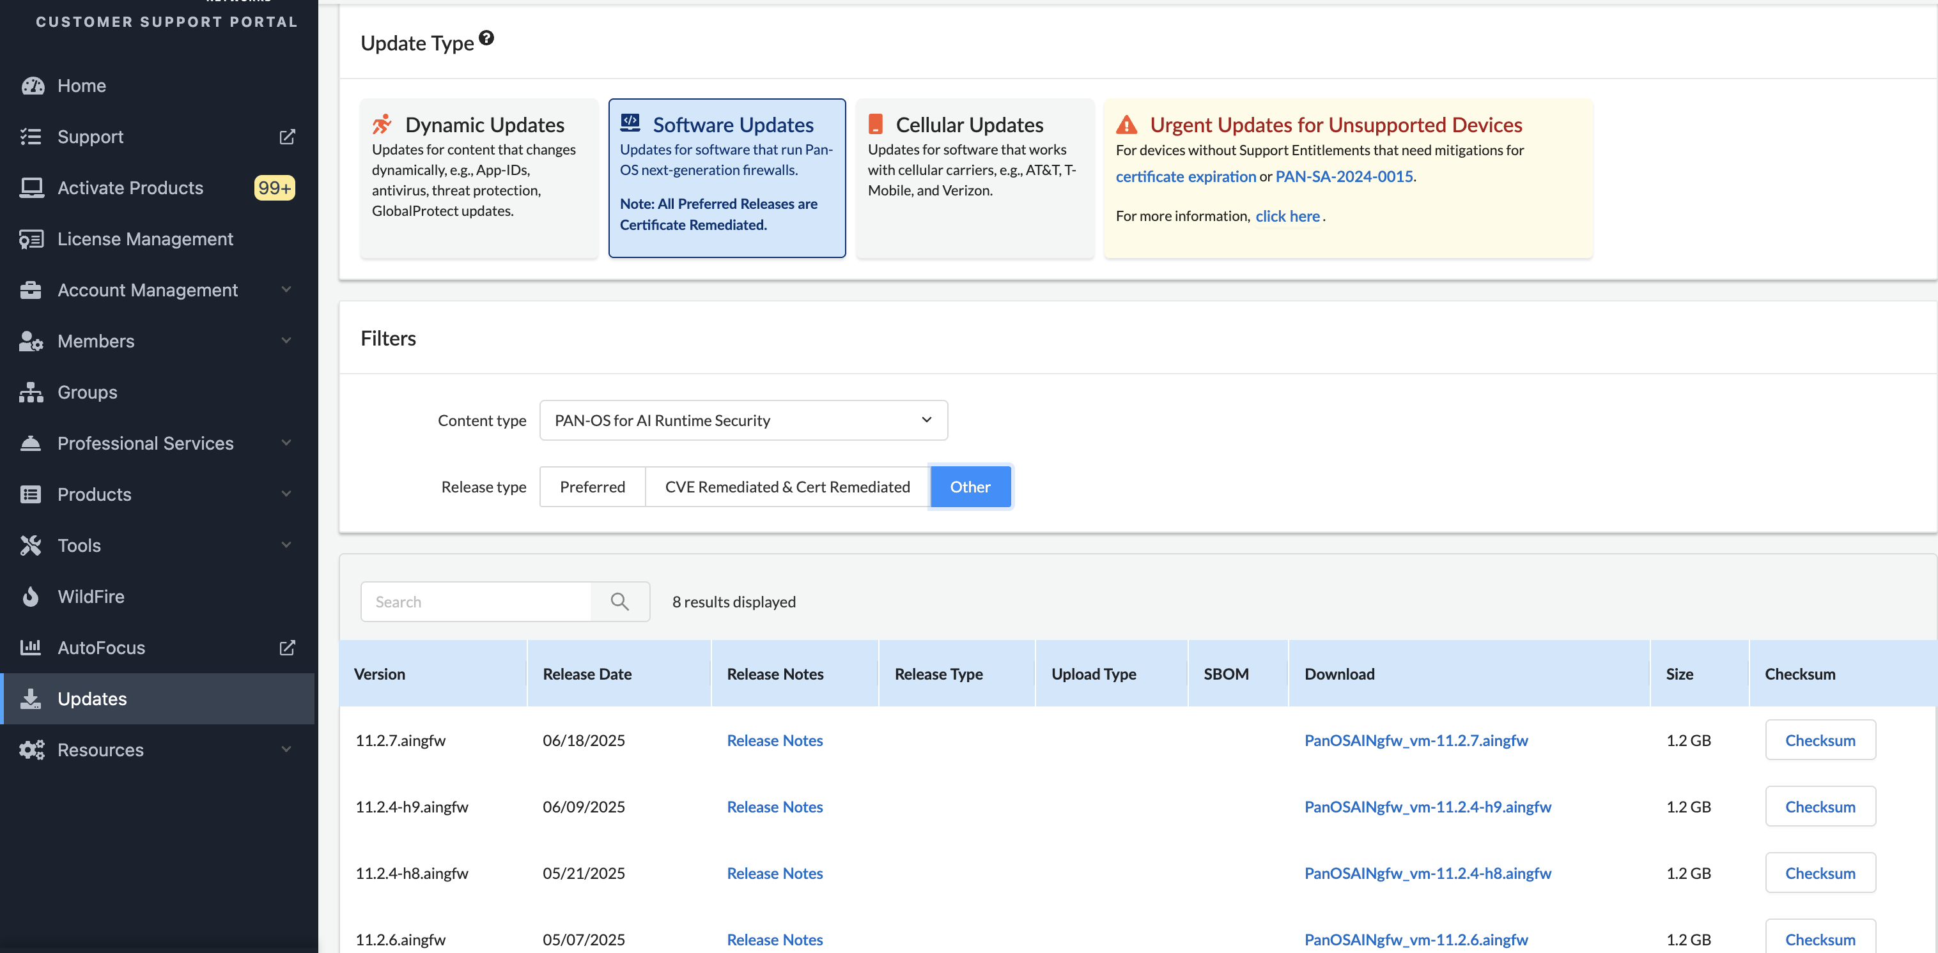Select the Other release type button

[970, 486]
